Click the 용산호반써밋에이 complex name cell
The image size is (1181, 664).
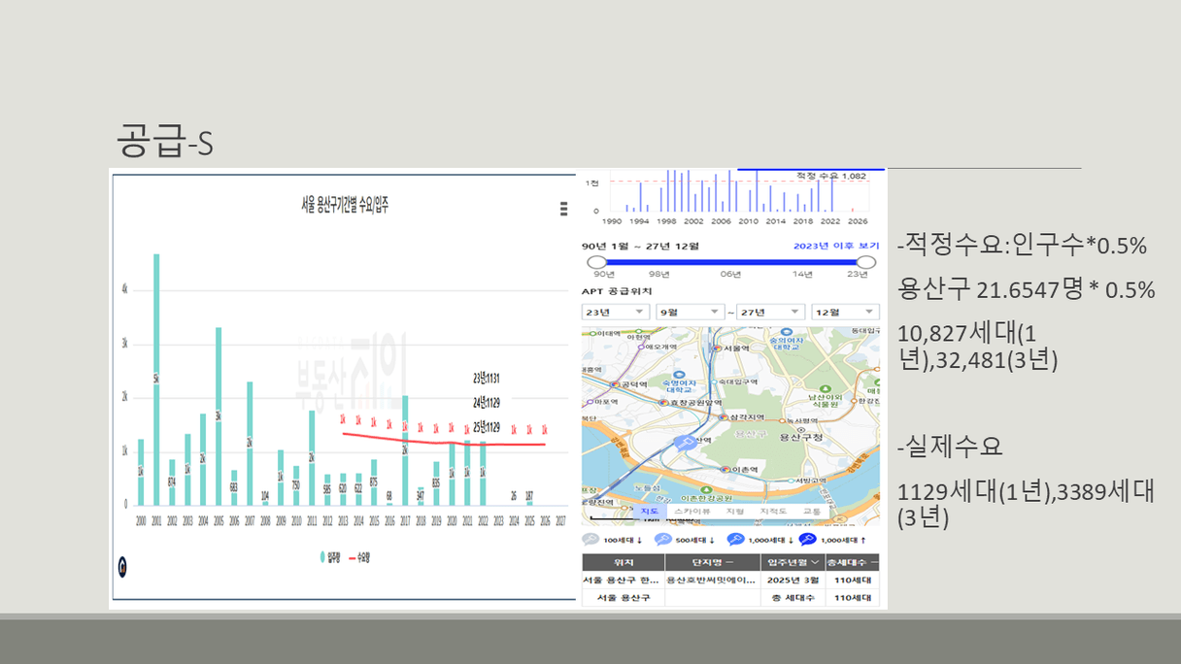(712, 580)
